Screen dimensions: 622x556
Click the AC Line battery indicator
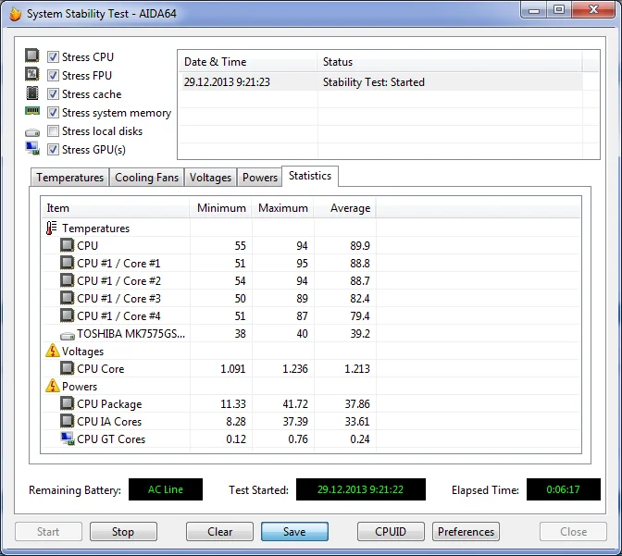click(166, 489)
